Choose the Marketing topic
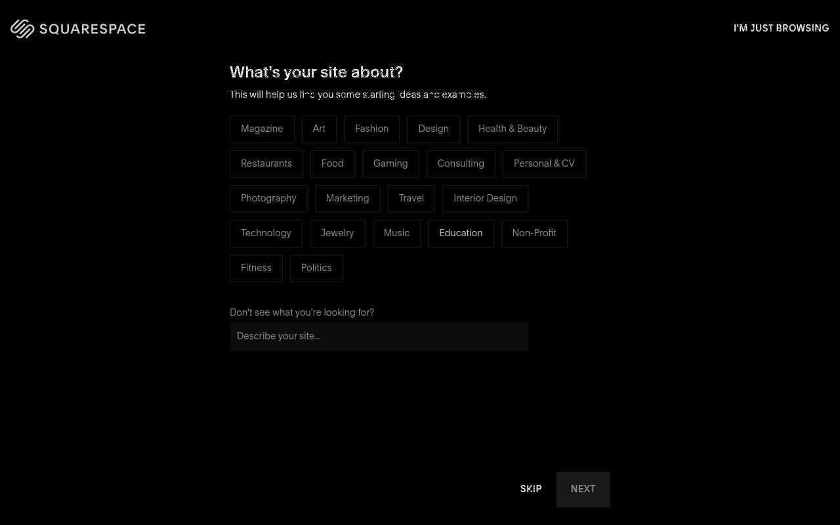Viewport: 840px width, 525px height. coord(347,199)
